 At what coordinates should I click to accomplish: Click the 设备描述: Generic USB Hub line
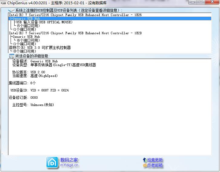pyautogui.click(x=35, y=61)
